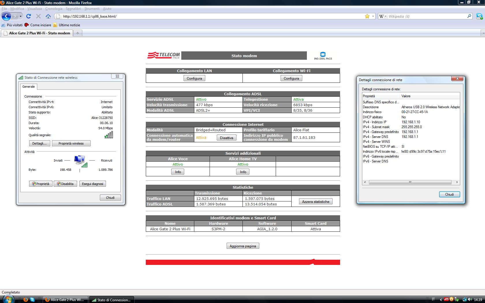The height and width of the screenshot is (303, 485).
Task: Click the ATI tray icon
Action: [x=446, y=300]
